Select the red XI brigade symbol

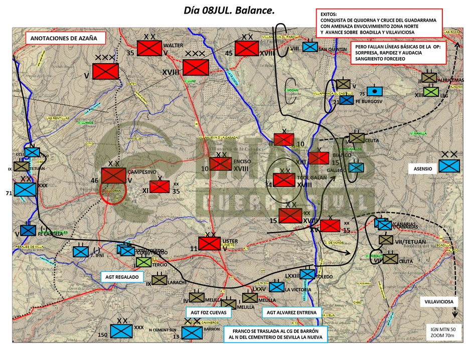(x=160, y=187)
